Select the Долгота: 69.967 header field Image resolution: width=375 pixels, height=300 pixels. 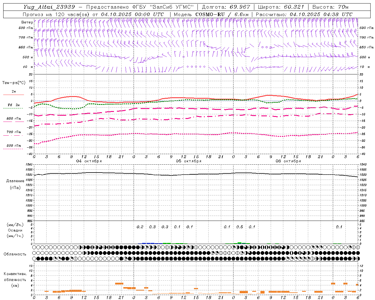tap(226, 7)
